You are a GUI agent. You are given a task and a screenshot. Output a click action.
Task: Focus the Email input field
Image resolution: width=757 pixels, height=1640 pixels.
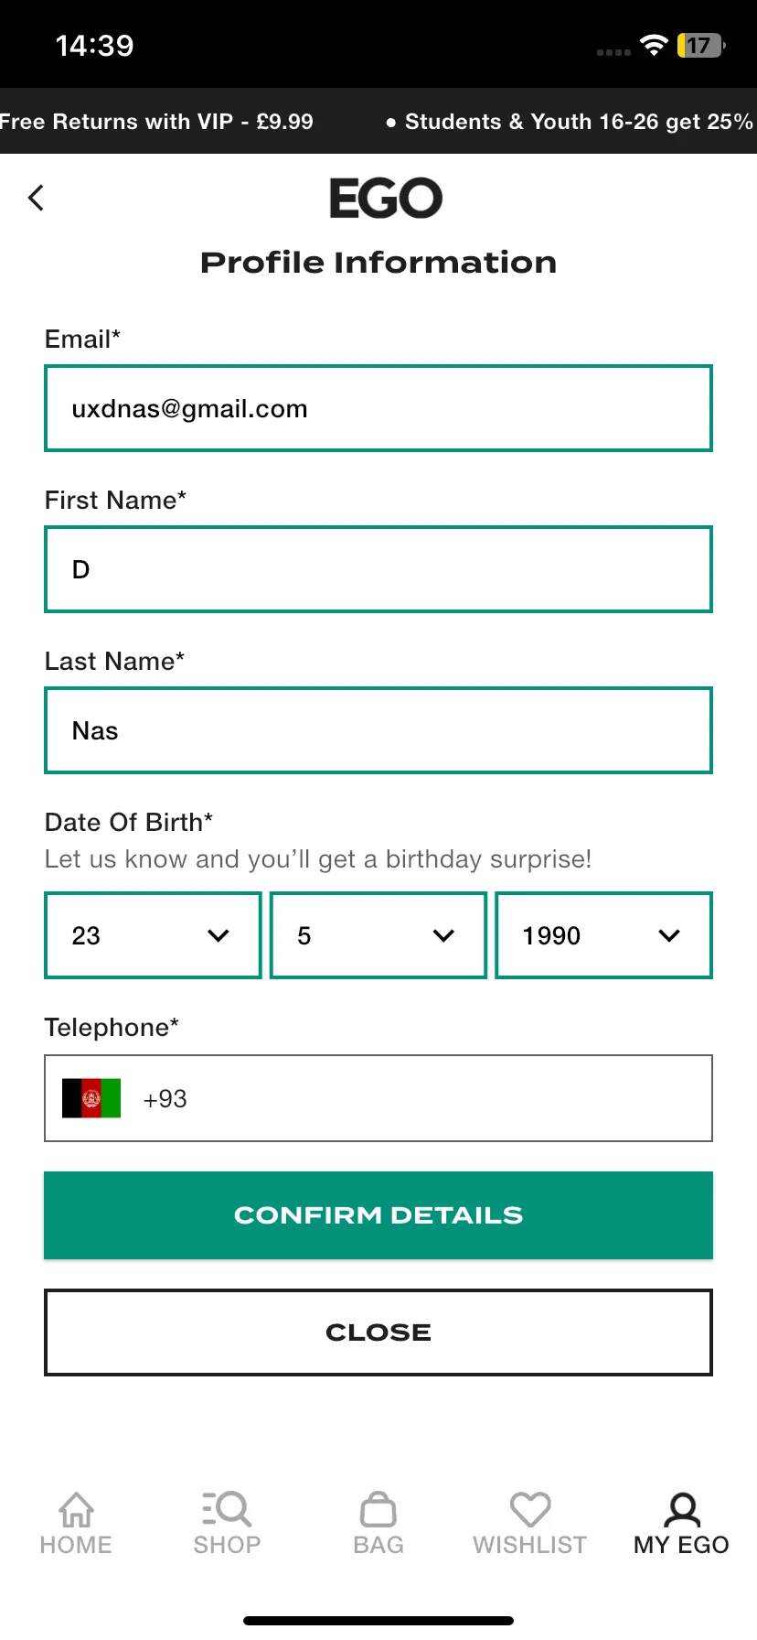click(378, 408)
